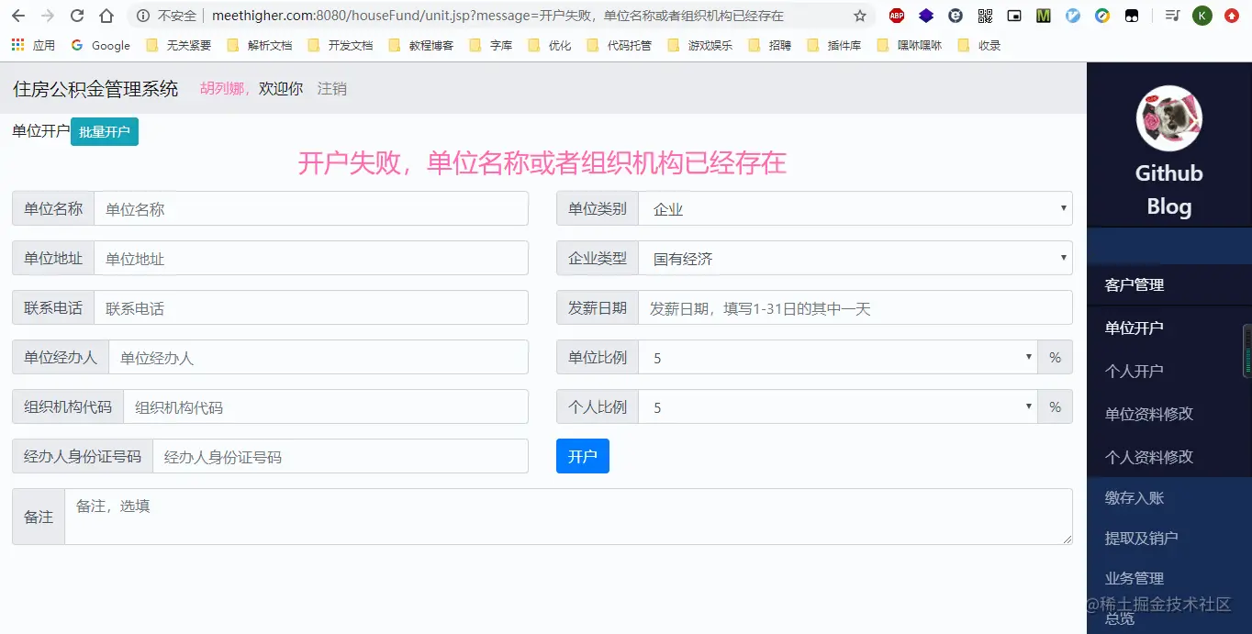Screen dimensions: 1252x634
Task: Open the picture-in-picture extension icon
Action: point(1014,16)
